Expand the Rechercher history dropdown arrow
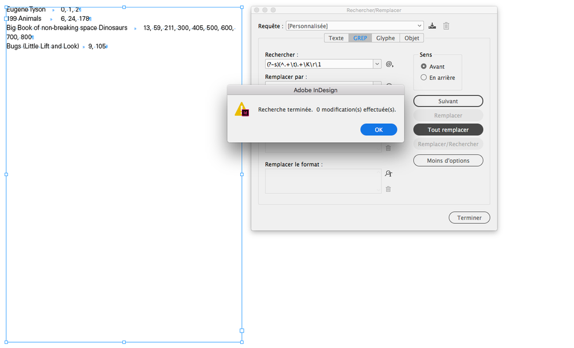Image resolution: width=574 pixels, height=348 pixels. coord(377,64)
